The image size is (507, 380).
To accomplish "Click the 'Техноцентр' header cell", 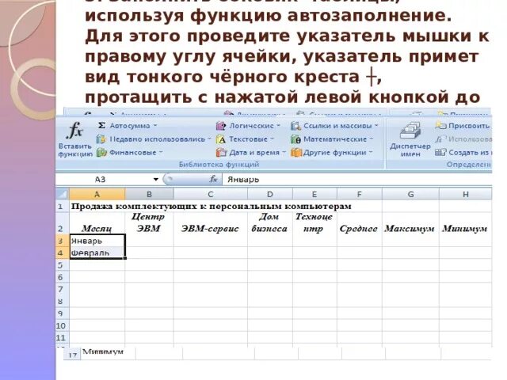I will point(314,223).
